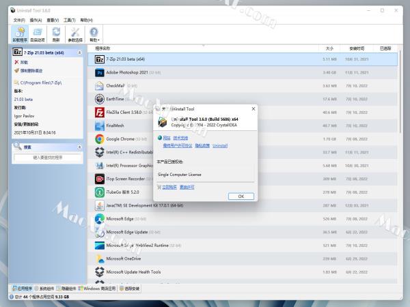410x307 pixels.
Task: Select FileZilla Client icon in list
Action: point(100,113)
